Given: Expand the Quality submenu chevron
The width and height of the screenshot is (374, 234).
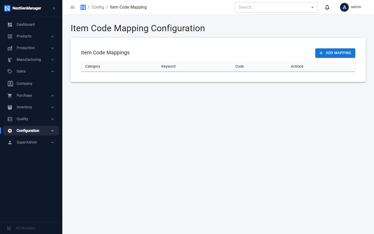Looking at the screenshot, I should [52, 119].
